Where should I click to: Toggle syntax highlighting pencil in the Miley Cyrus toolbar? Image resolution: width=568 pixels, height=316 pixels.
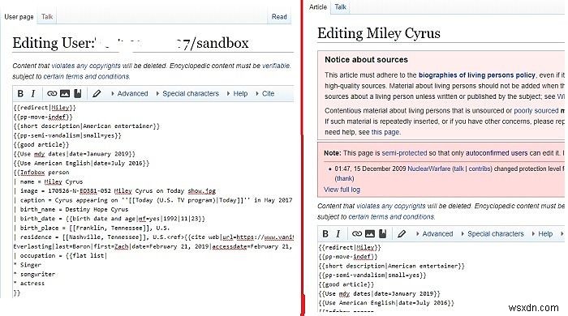pos(402,234)
